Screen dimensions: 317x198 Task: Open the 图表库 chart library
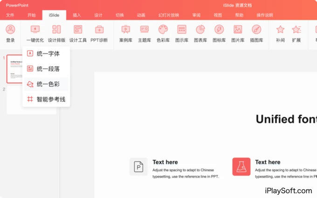[200, 34]
